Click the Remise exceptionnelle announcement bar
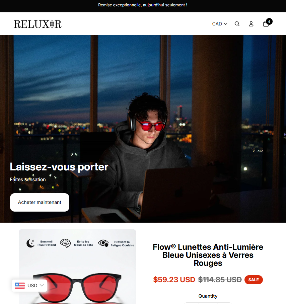This screenshot has height=304, width=286. tap(143, 5)
